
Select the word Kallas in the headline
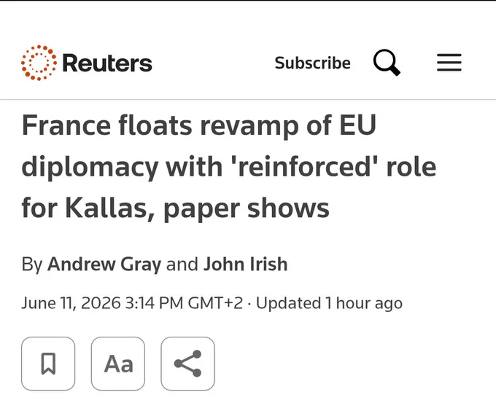pos(110,208)
